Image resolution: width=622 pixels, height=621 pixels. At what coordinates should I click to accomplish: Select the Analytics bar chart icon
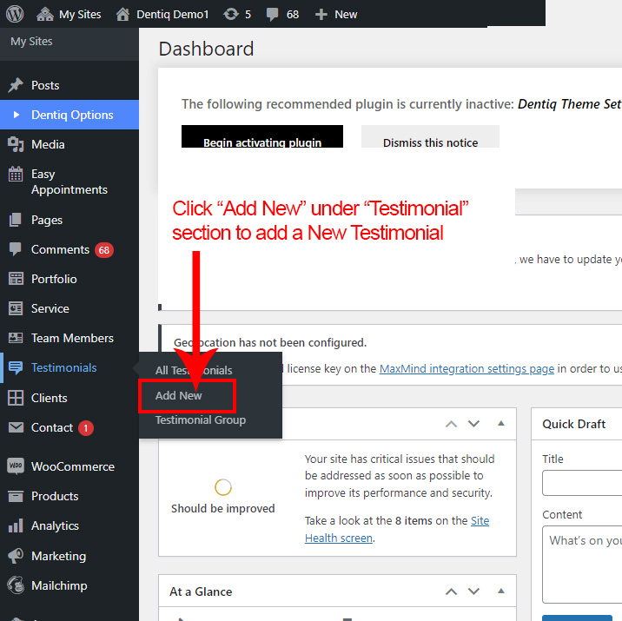[x=16, y=526]
